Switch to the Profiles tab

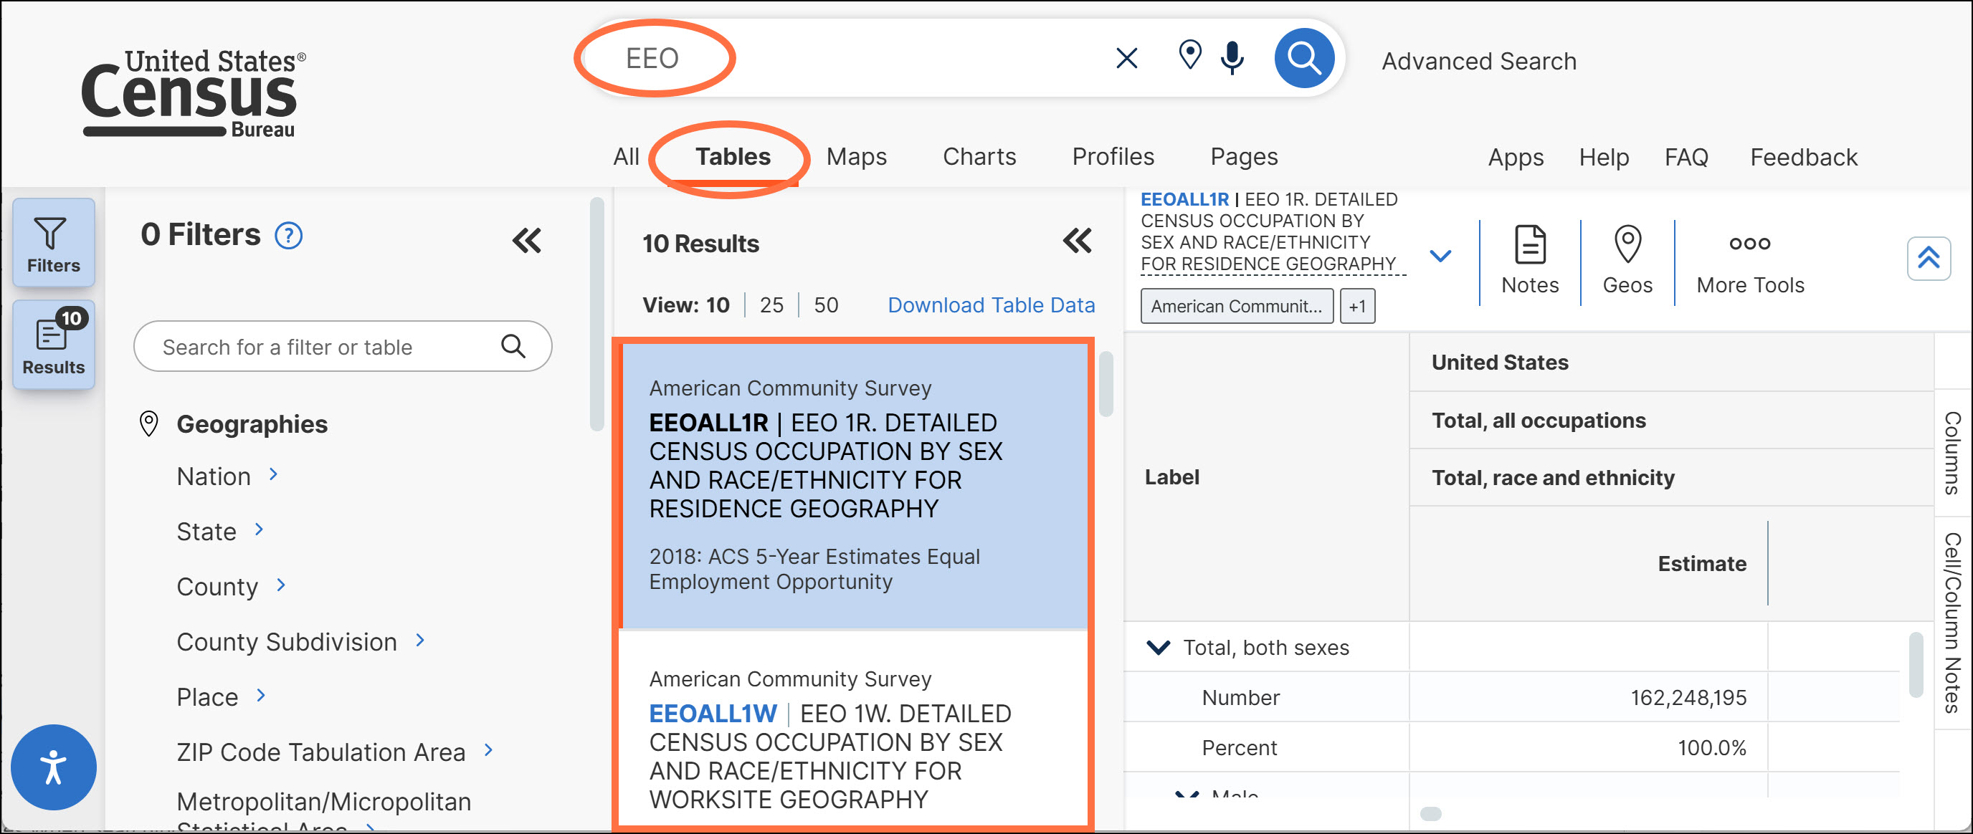tap(1112, 157)
